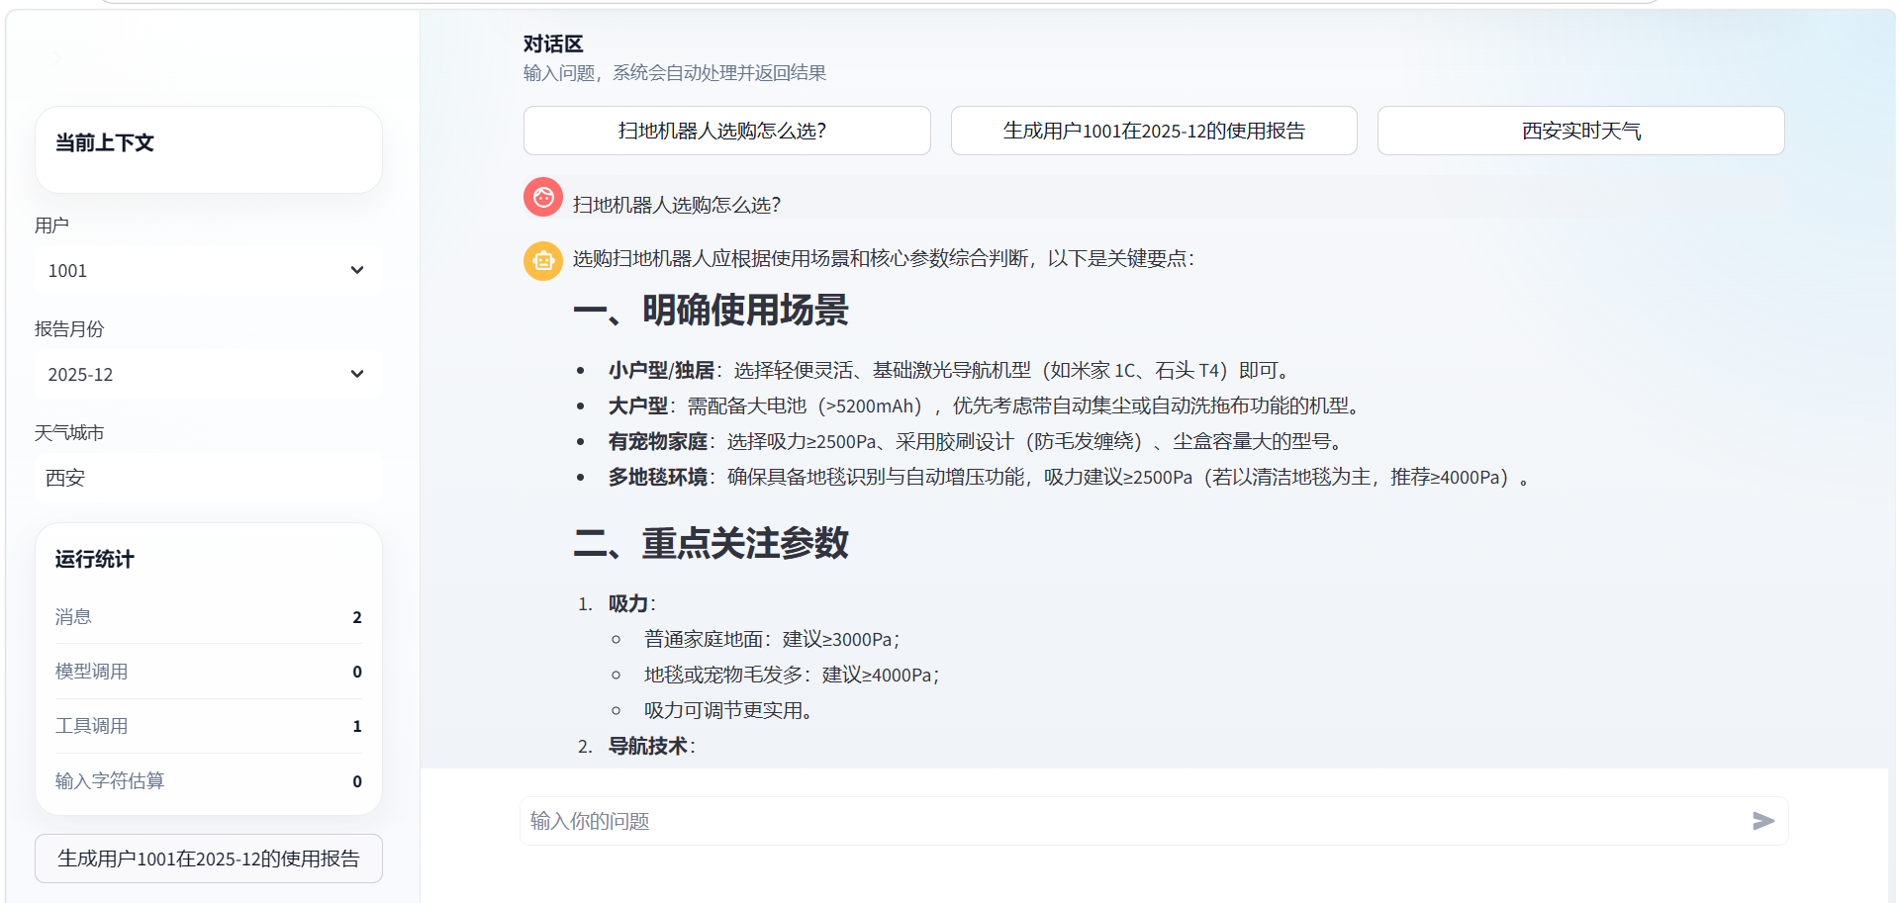Click the top 生成用户1001在2025-12的使用报告 suggestion
This screenshot has width=1900, height=903.
(x=1154, y=131)
